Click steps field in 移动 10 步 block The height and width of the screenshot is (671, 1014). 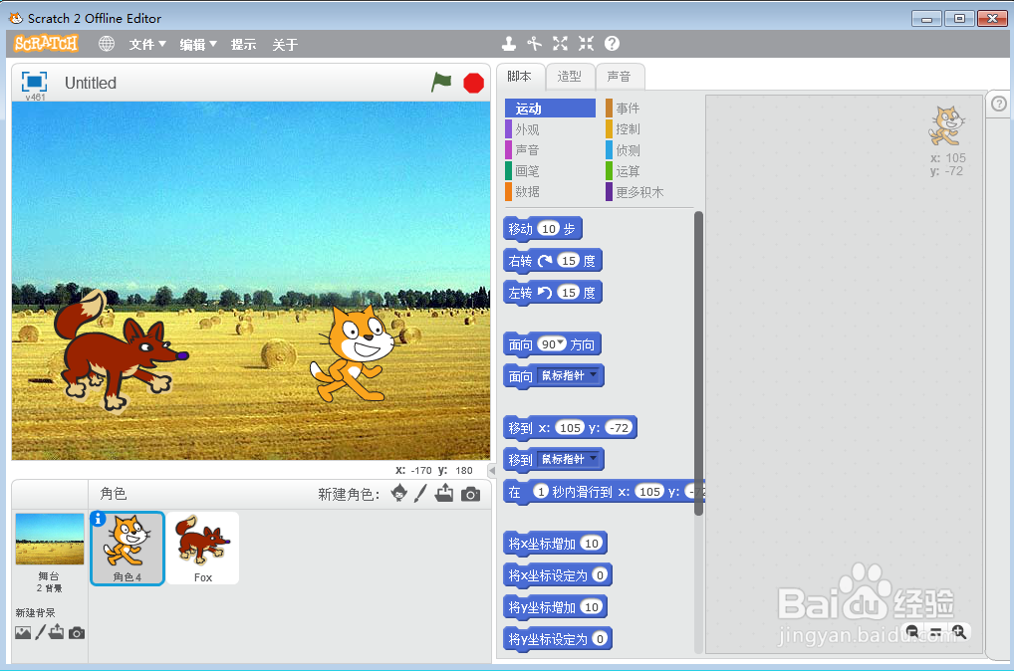[549, 228]
